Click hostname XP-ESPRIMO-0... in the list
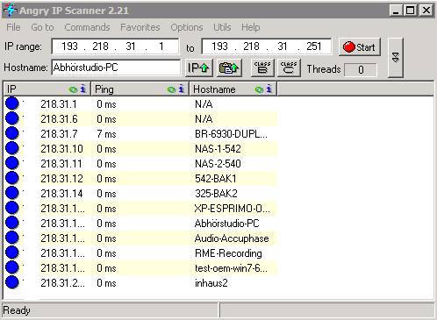Viewport: 437px width, 320px height. click(x=233, y=209)
